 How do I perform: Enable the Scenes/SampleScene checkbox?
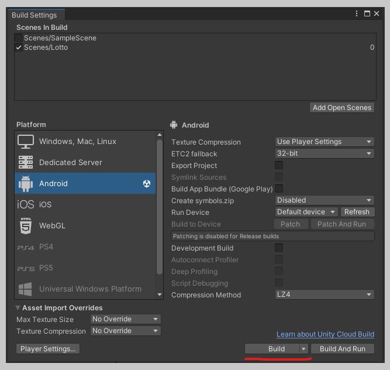19,38
